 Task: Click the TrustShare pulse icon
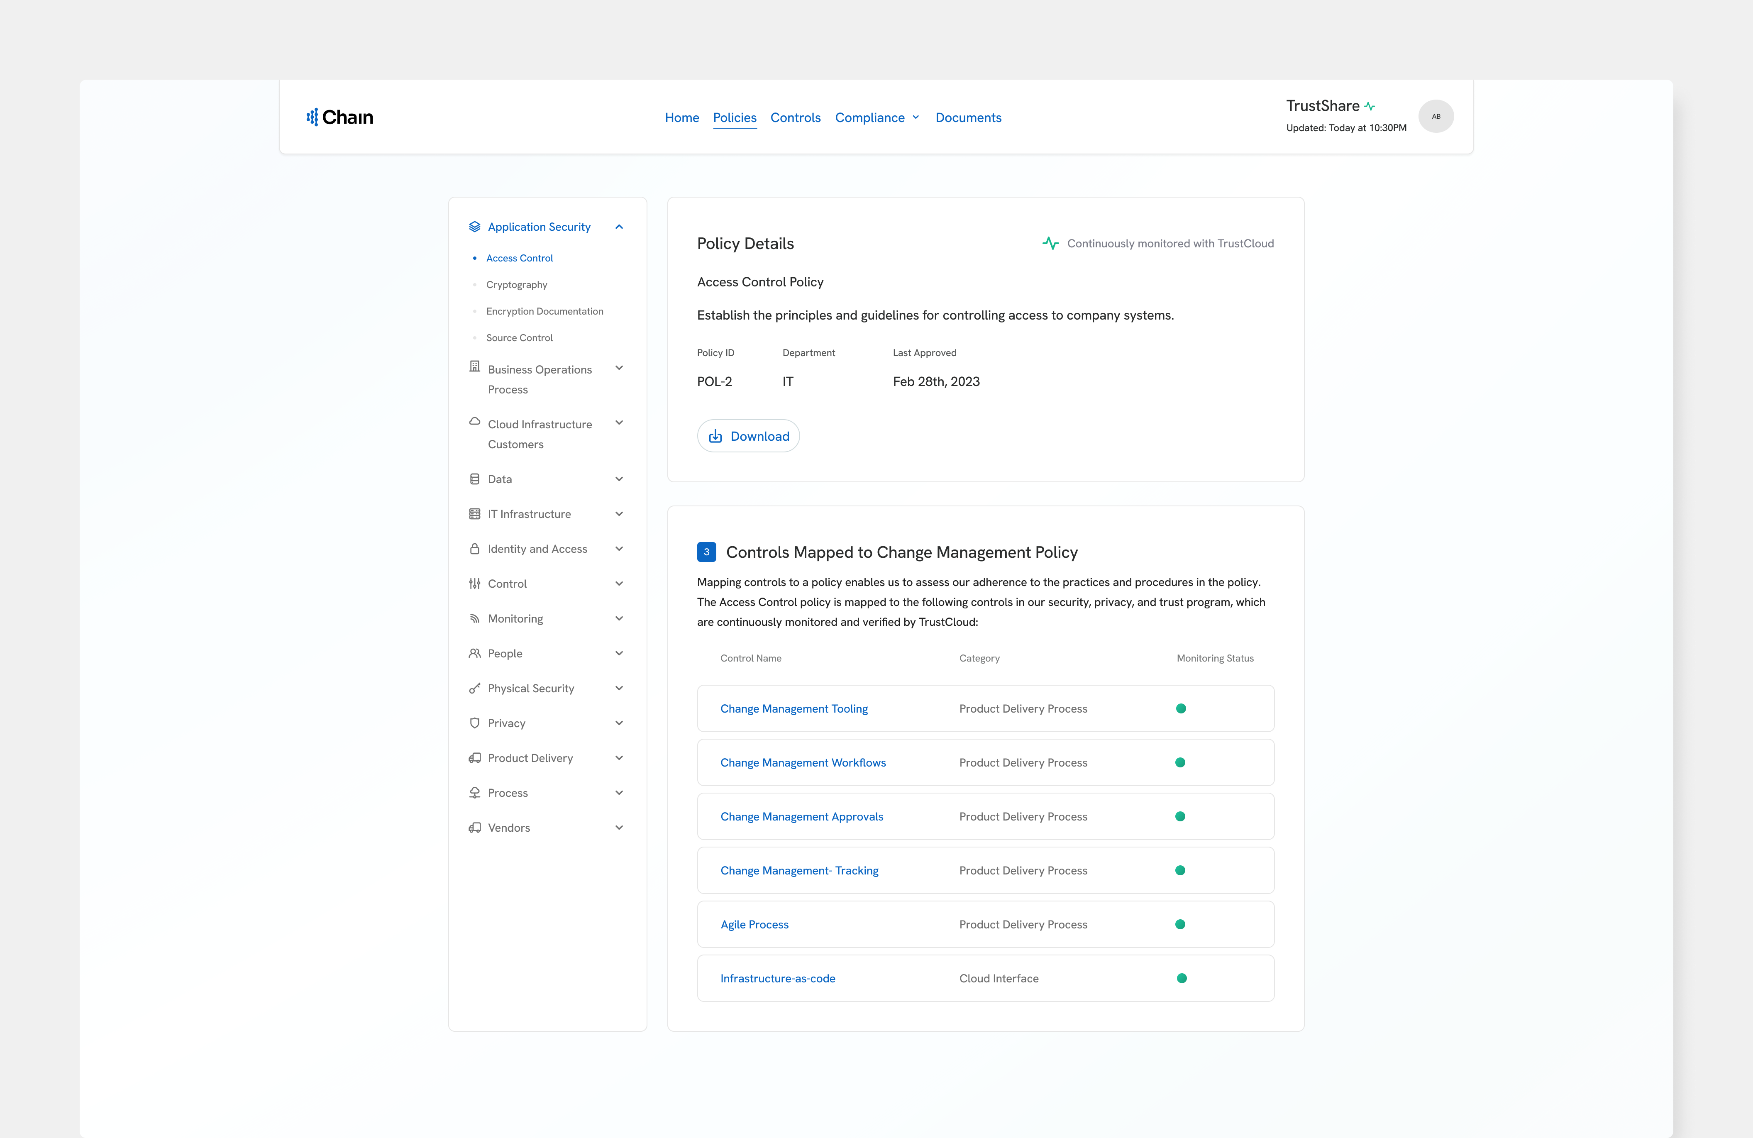pyautogui.click(x=1369, y=106)
